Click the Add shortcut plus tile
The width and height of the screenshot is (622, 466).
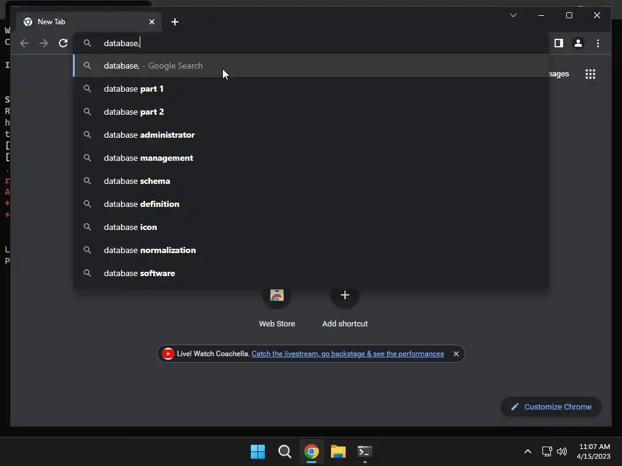point(345,307)
